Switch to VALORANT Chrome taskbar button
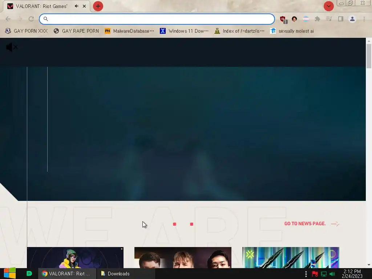The height and width of the screenshot is (279, 372). tap(67, 274)
